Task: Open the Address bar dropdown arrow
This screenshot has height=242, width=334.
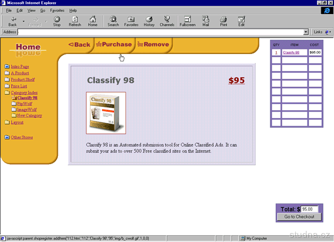Action: click(306, 32)
